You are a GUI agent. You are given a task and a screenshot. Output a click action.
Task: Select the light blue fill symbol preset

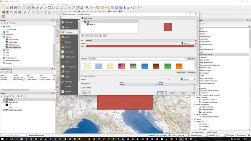[x=98, y=66]
